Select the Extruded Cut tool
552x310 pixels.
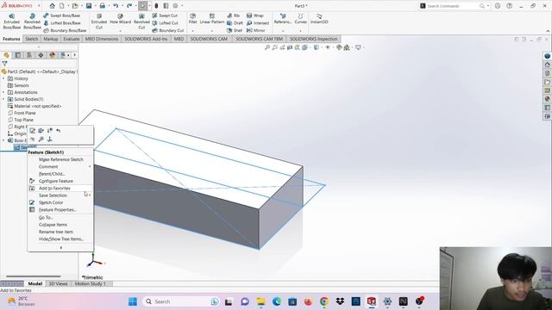coord(99,22)
